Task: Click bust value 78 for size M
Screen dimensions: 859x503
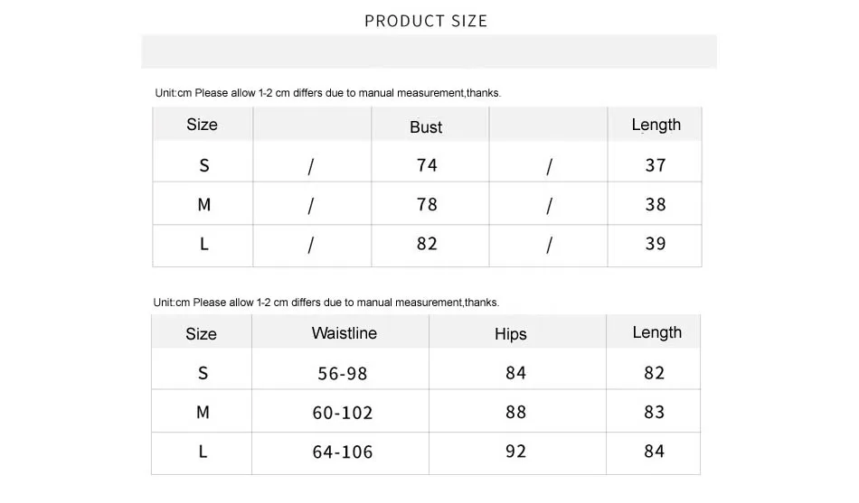Action: (x=427, y=204)
